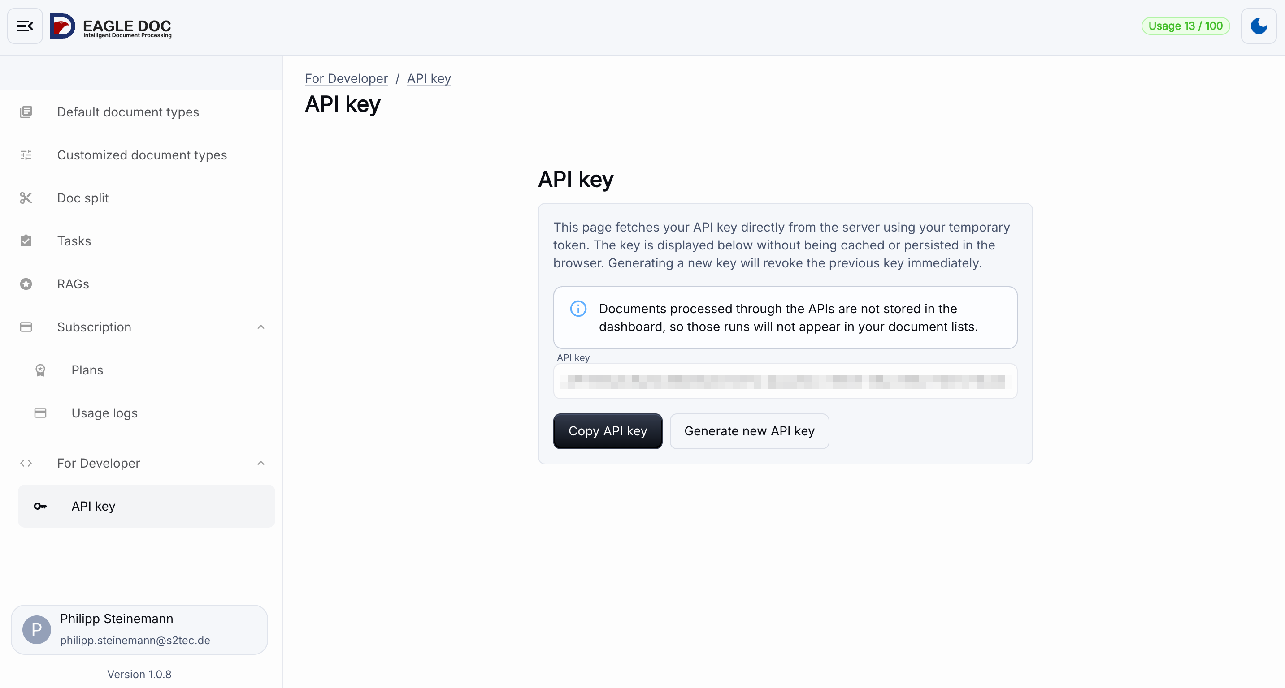Click the Customized document types sliders icon
Viewport: 1285px width, 688px height.
26,155
